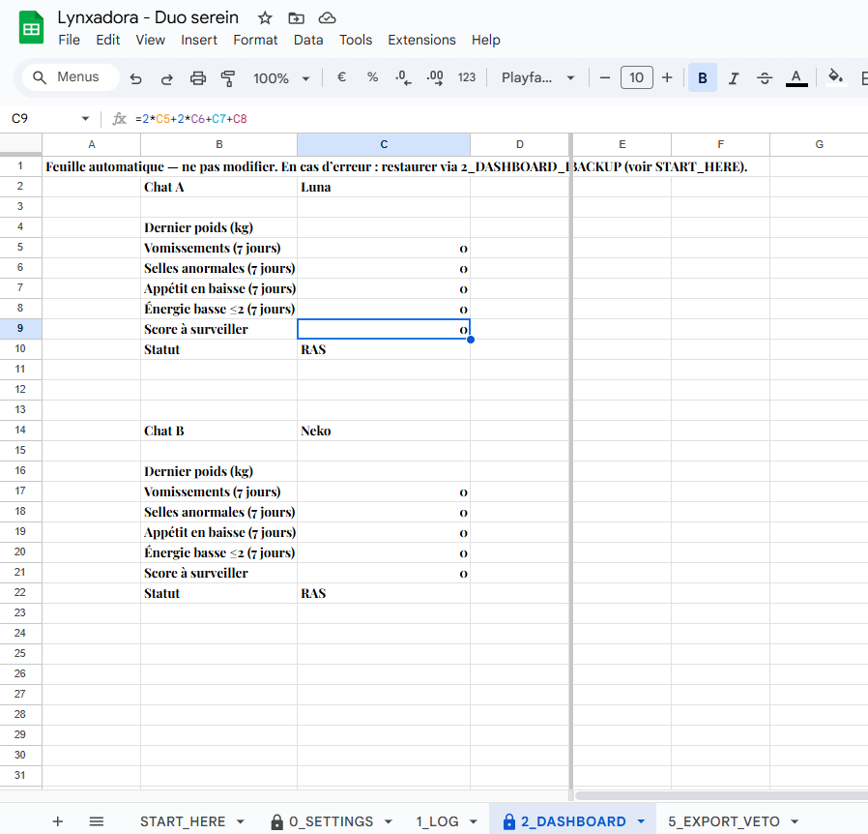Open the fill color swatch
Viewport: 868px width, 834px height.
835,77
